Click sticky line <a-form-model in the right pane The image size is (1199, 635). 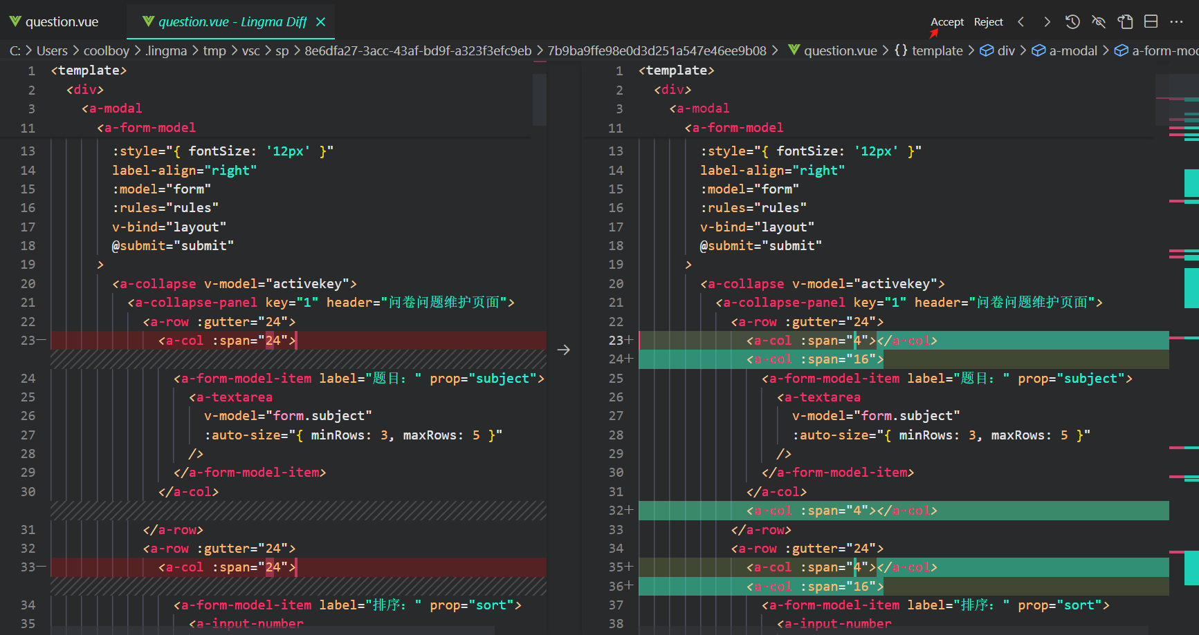click(734, 128)
